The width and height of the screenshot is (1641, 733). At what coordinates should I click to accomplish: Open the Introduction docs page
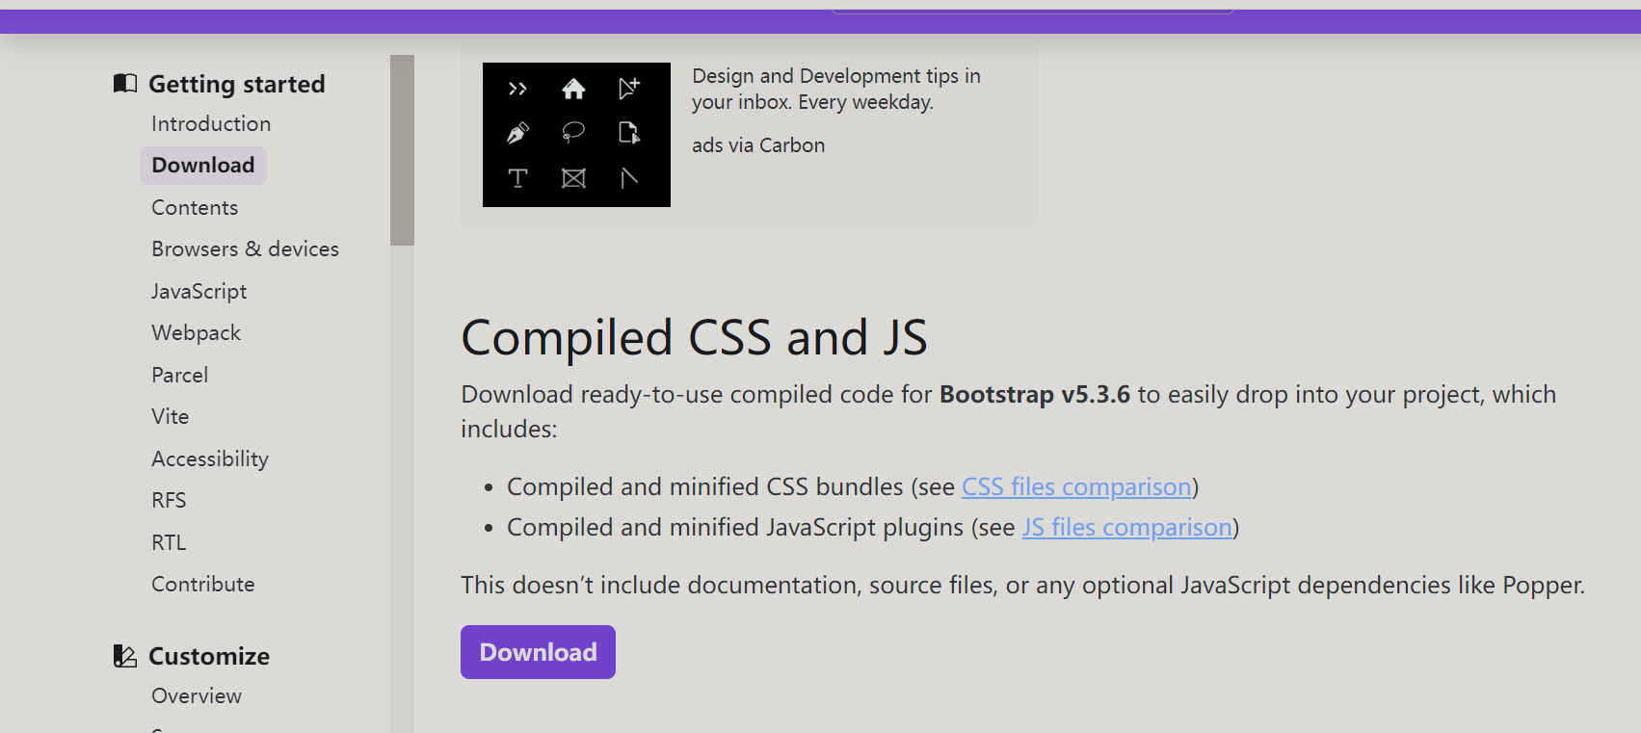pyautogui.click(x=211, y=123)
